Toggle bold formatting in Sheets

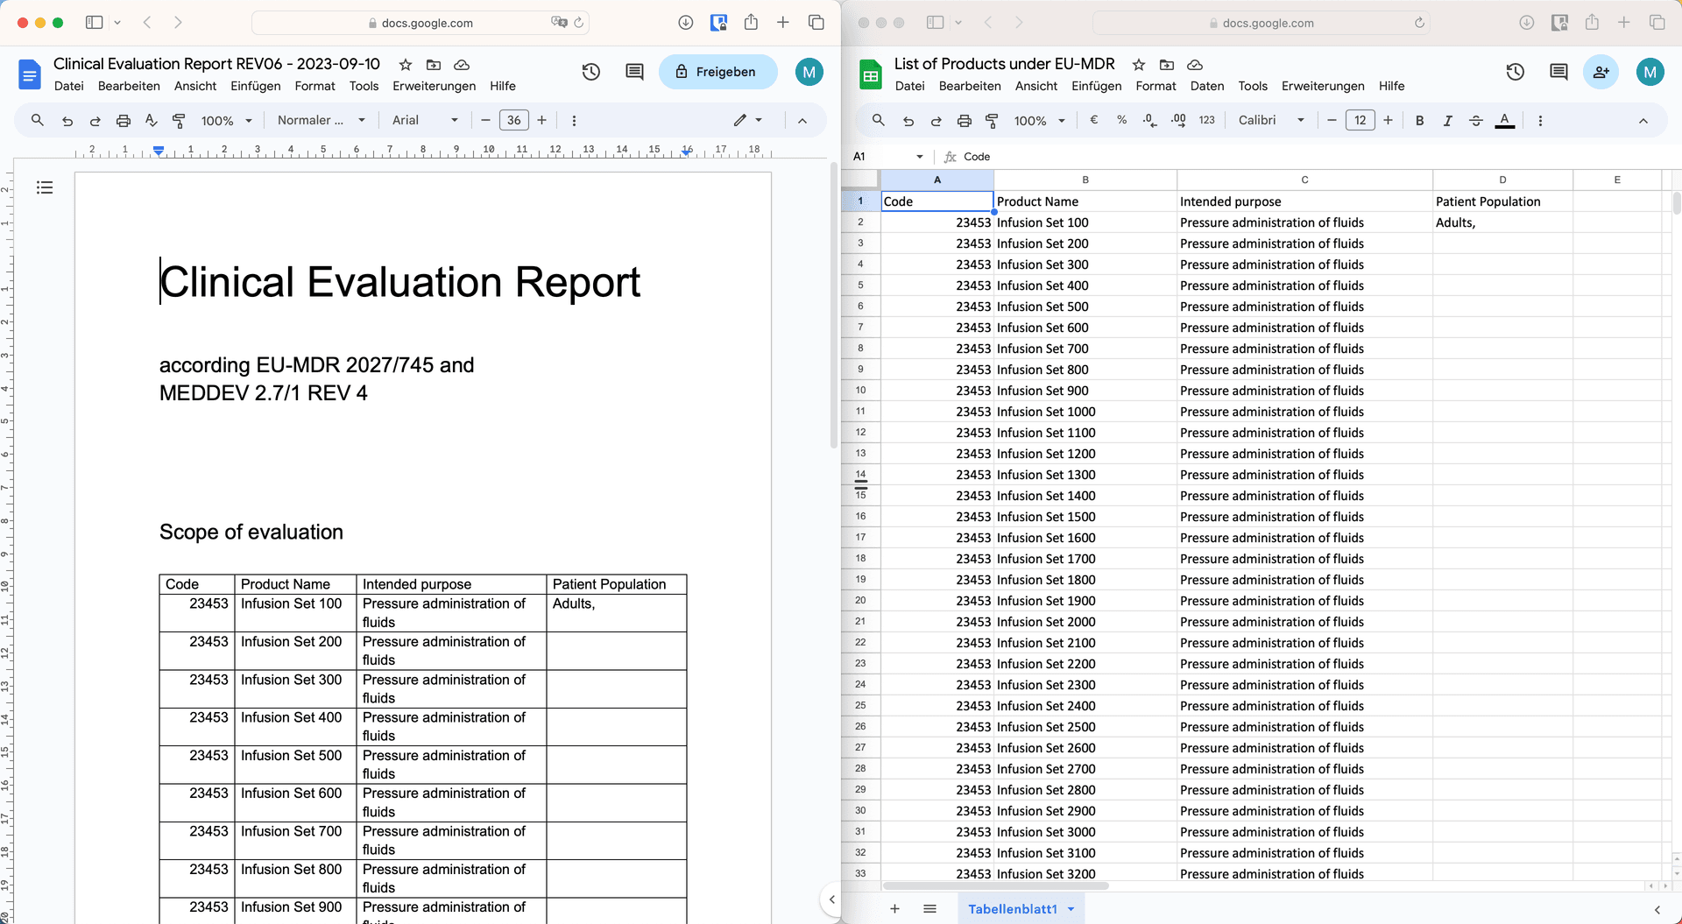1419,120
